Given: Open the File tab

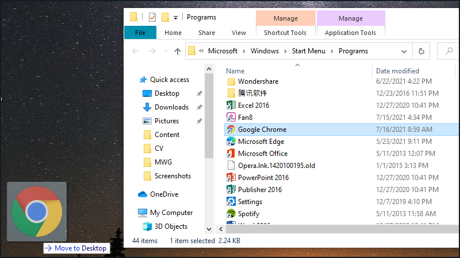Looking at the screenshot, I should 140,33.
